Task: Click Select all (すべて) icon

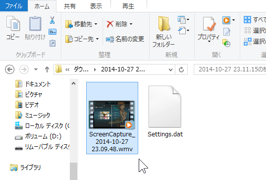Action: coord(247,20)
